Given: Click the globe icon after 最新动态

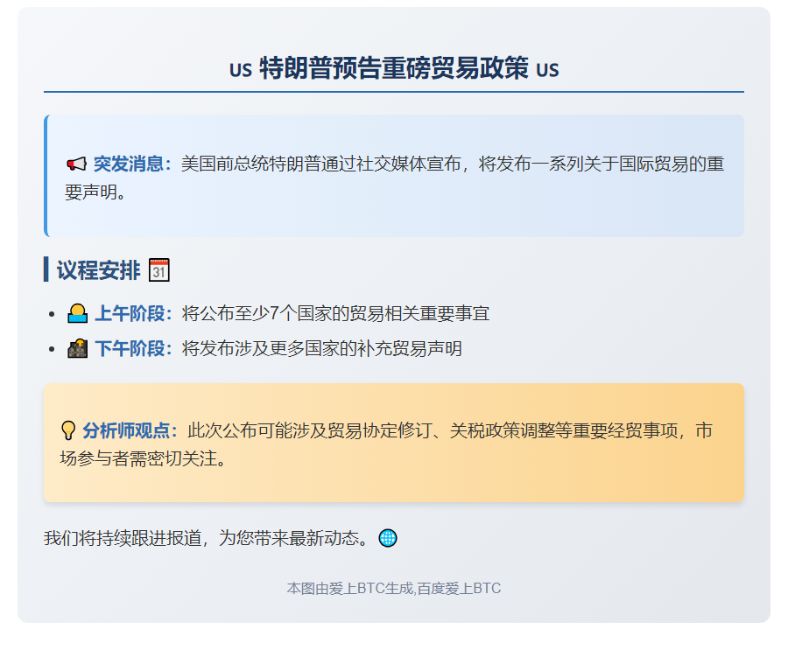Looking at the screenshot, I should click(x=388, y=538).
